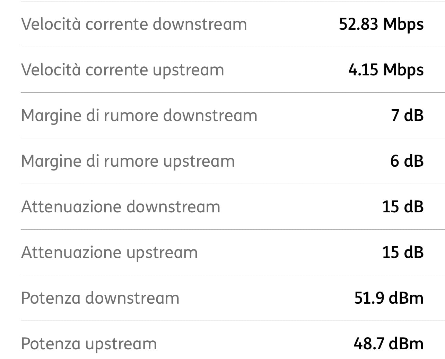
Task: Select the 6 dB noise margin value
Action: point(407,161)
